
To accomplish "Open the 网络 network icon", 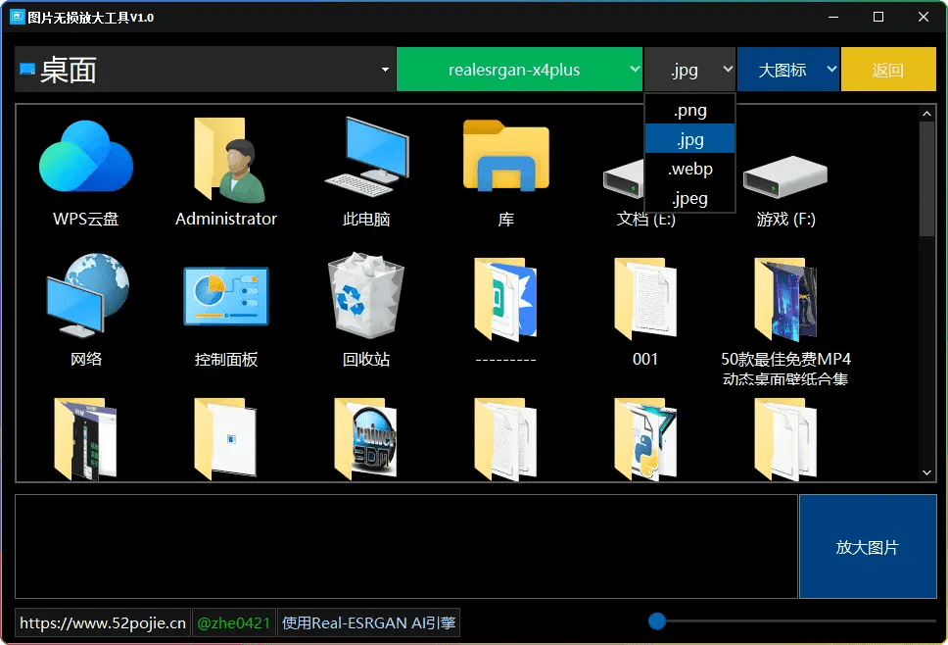I will pos(85,296).
